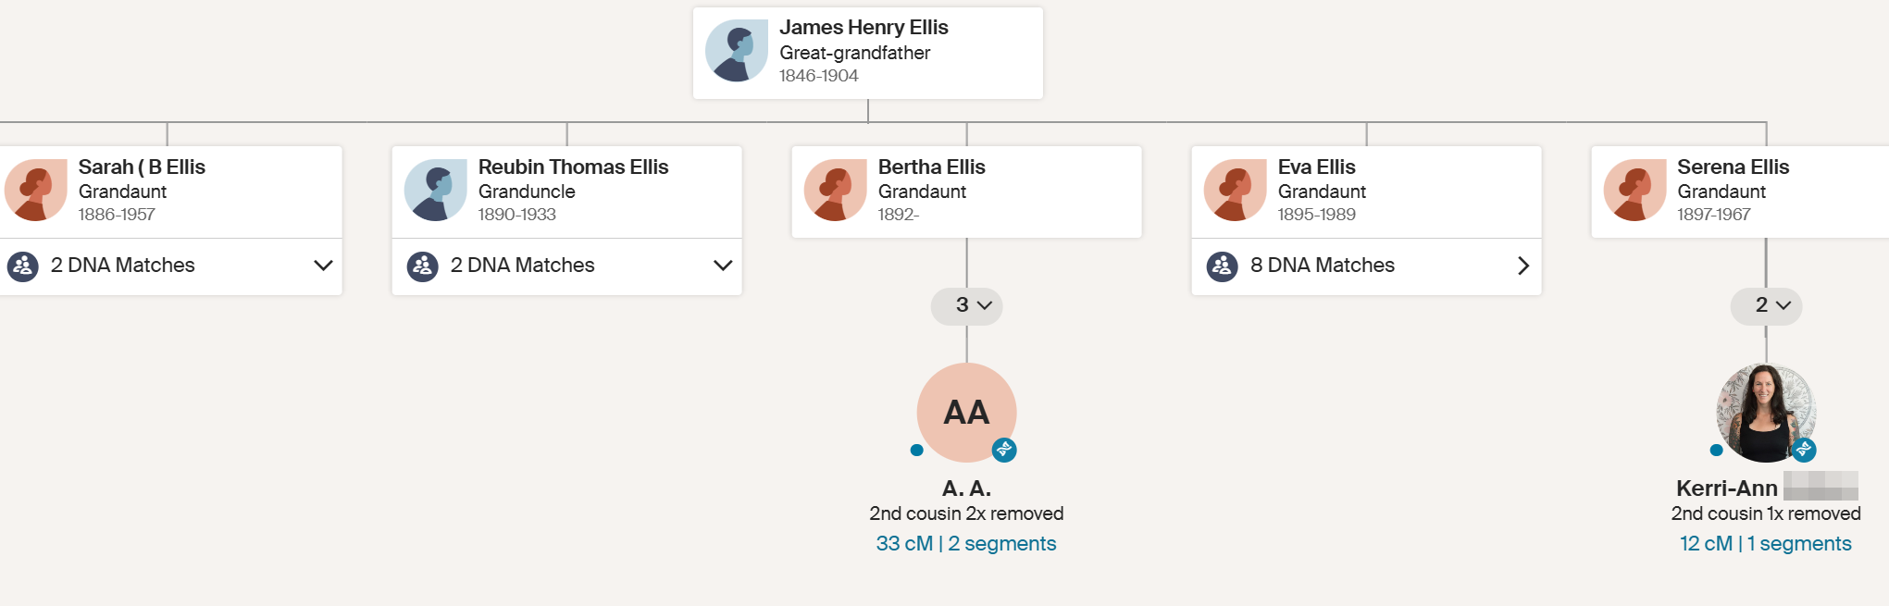Screen dimensions: 1889x606
Task: Click Serena Ellis avatar icon
Action: pyautogui.click(x=1635, y=190)
